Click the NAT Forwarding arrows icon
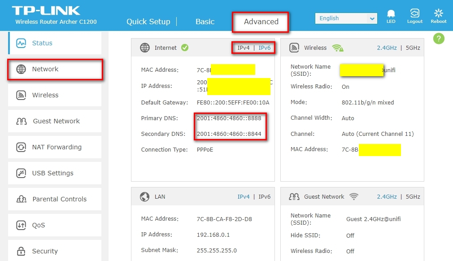 point(21,147)
